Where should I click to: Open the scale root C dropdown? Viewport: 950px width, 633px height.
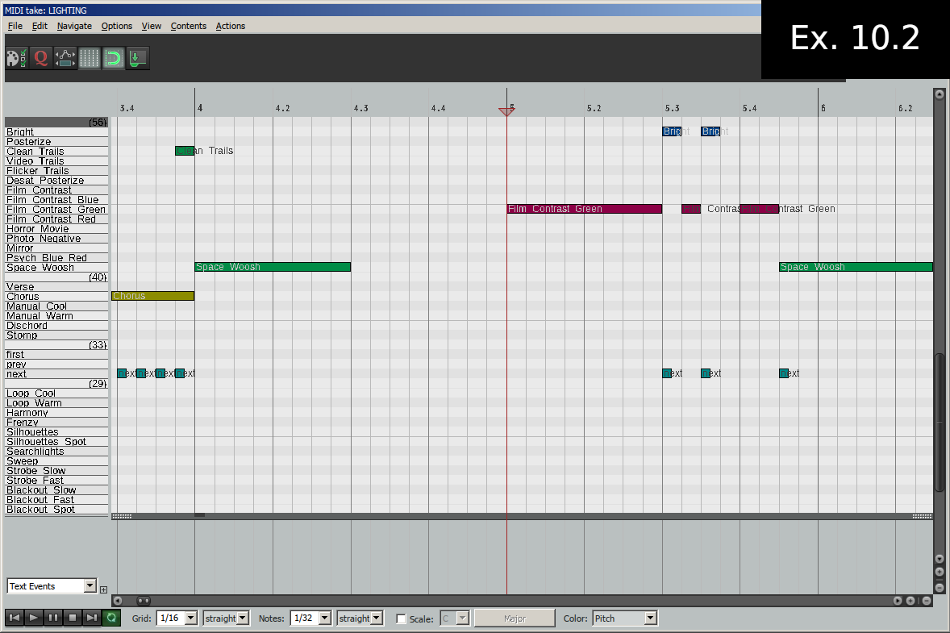(x=462, y=618)
